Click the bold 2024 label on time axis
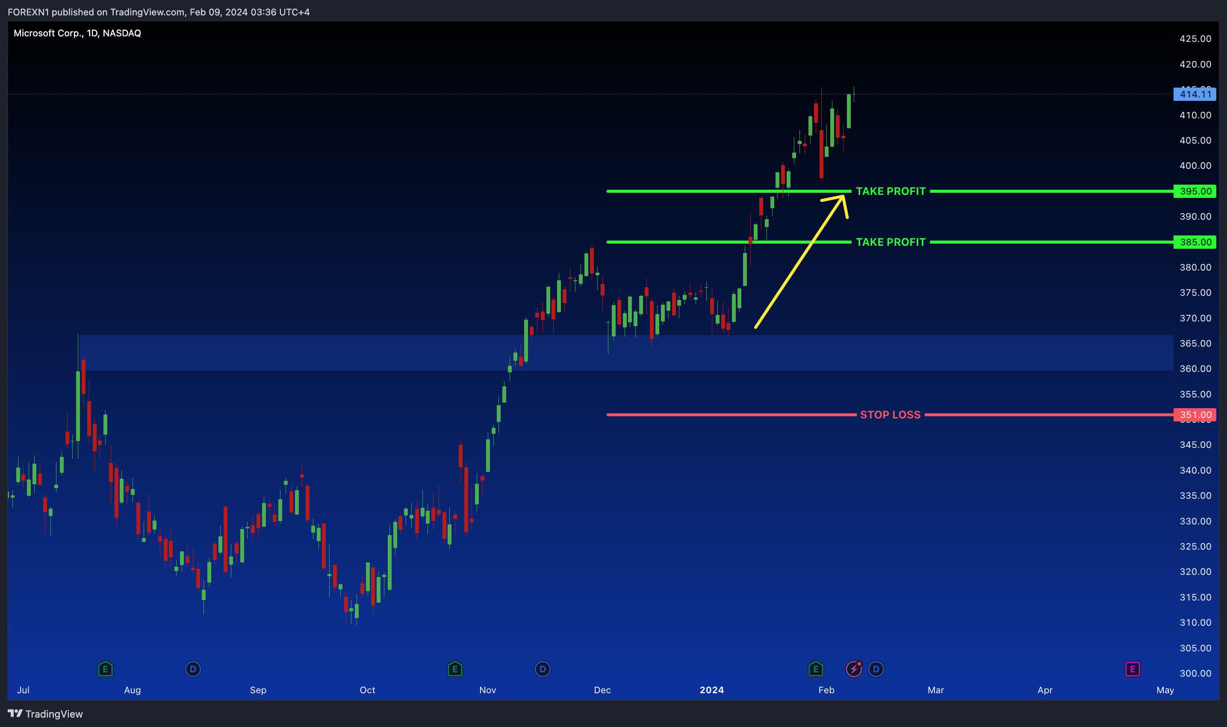 pyautogui.click(x=712, y=690)
